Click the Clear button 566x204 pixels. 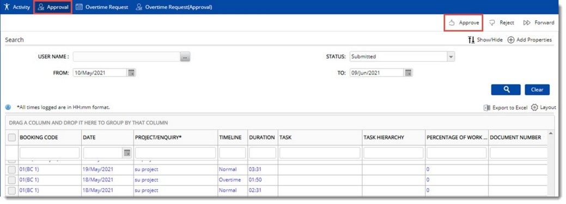click(537, 89)
